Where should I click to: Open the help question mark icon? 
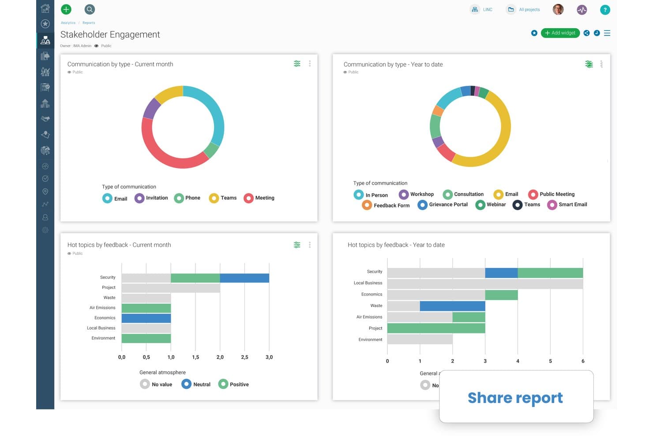[605, 10]
